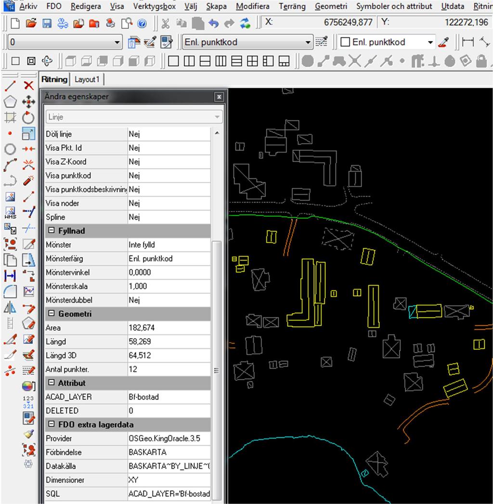The width and height of the screenshot is (493, 504).
Task: Open the Verktygsbox menu
Action: (x=155, y=6)
